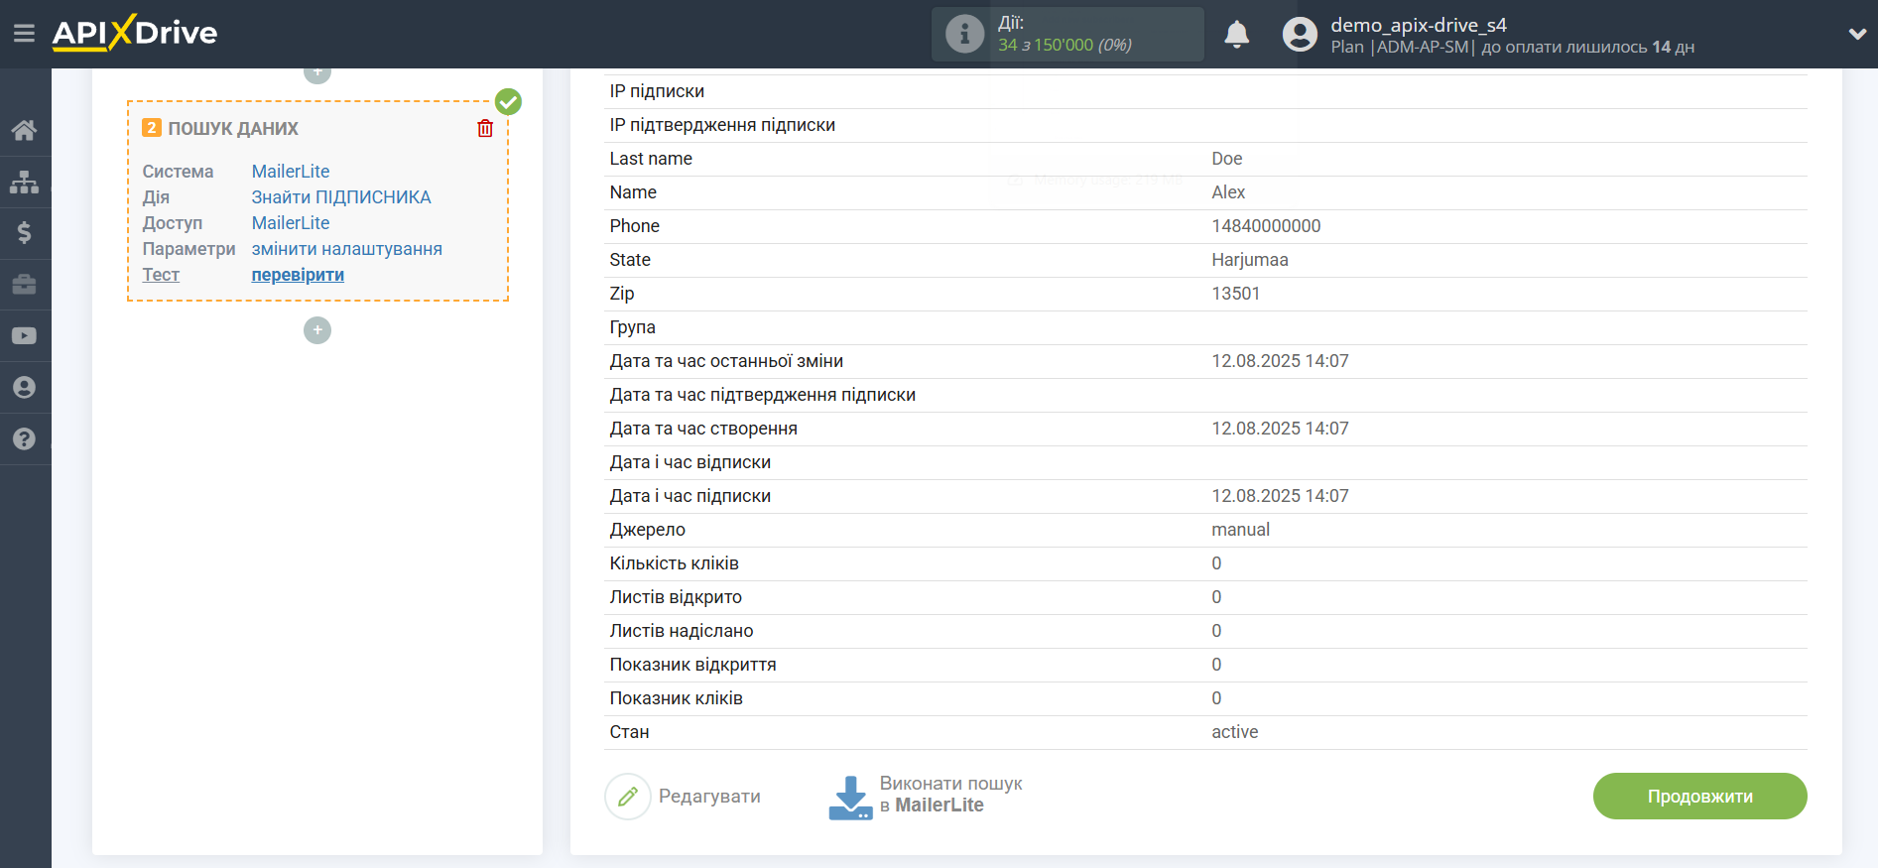Open the hamburger menu
The width and height of the screenshot is (1878, 868).
[x=24, y=34]
